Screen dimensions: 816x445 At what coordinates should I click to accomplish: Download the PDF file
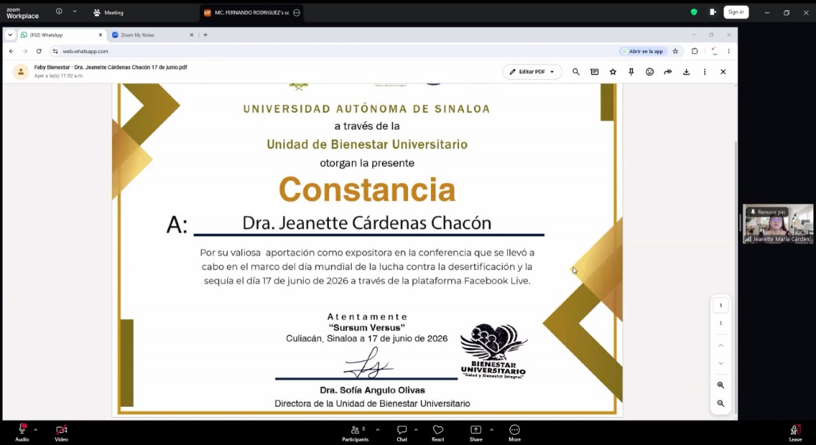coord(686,72)
